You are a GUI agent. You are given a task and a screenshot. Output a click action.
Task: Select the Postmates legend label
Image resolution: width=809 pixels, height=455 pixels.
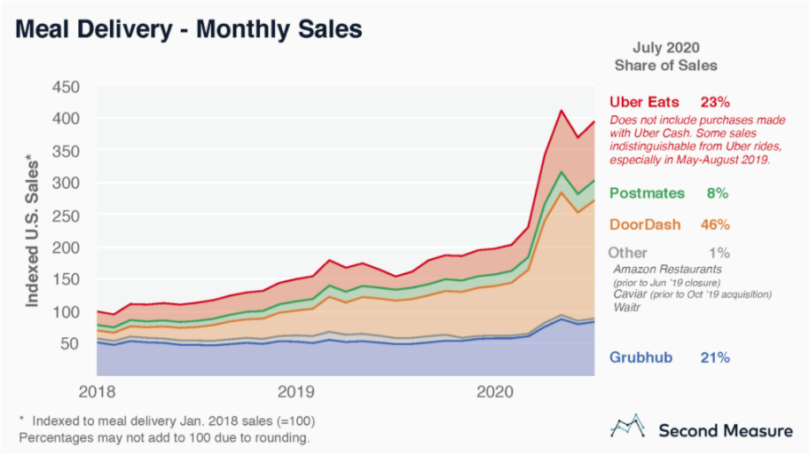tap(645, 192)
